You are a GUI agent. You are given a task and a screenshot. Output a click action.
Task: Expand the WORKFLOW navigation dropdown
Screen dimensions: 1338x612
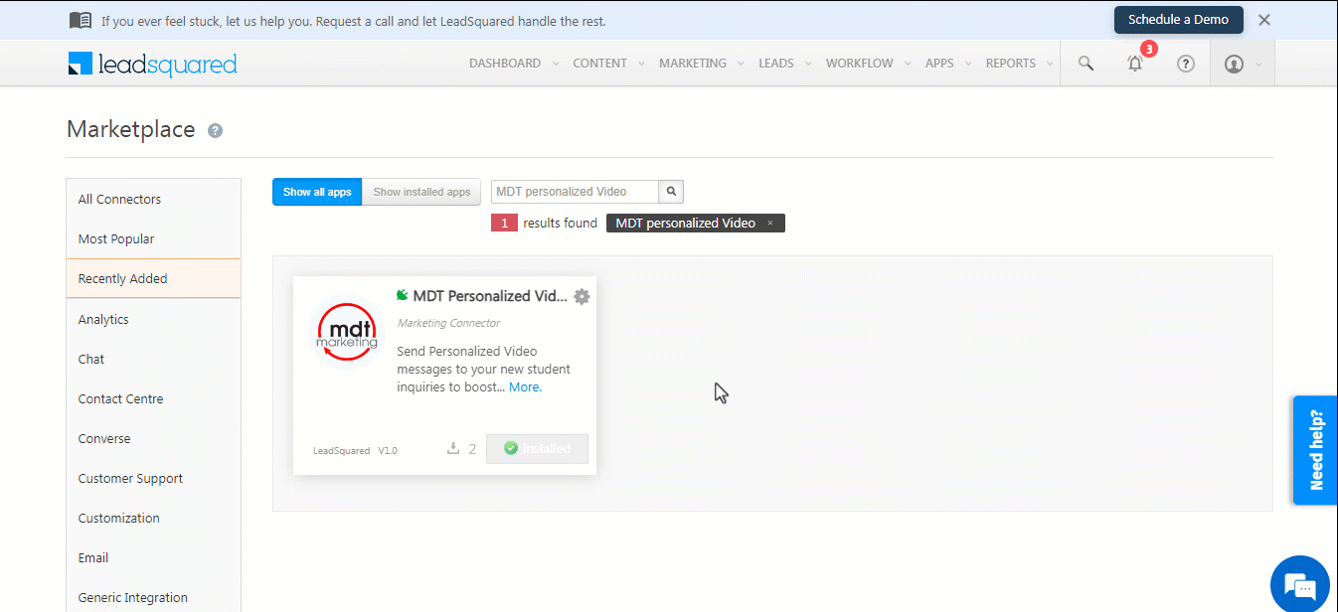pyautogui.click(x=860, y=63)
